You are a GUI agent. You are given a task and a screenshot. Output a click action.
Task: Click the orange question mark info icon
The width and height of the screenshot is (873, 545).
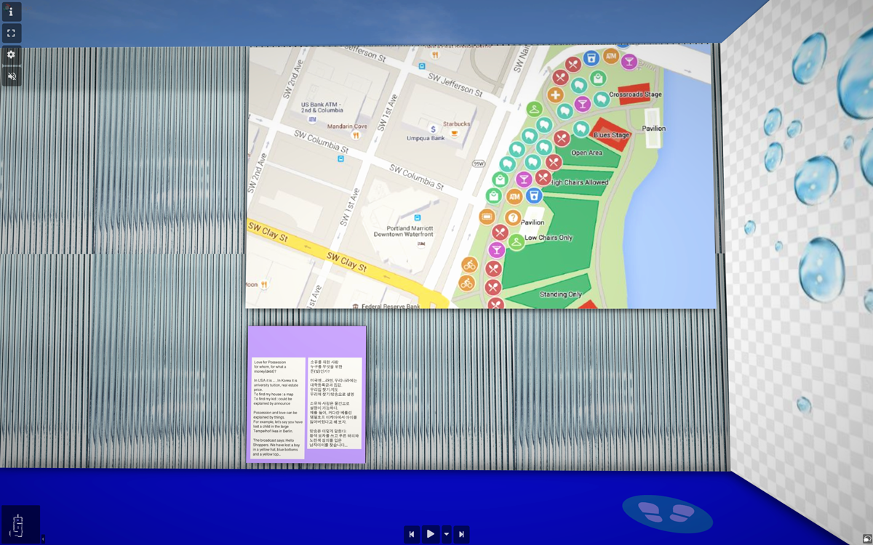[513, 217]
